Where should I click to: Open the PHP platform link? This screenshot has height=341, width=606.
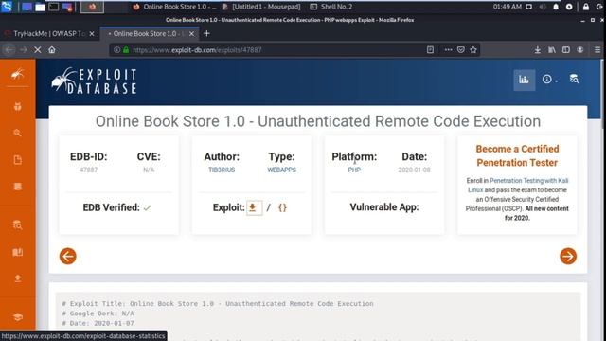point(354,170)
